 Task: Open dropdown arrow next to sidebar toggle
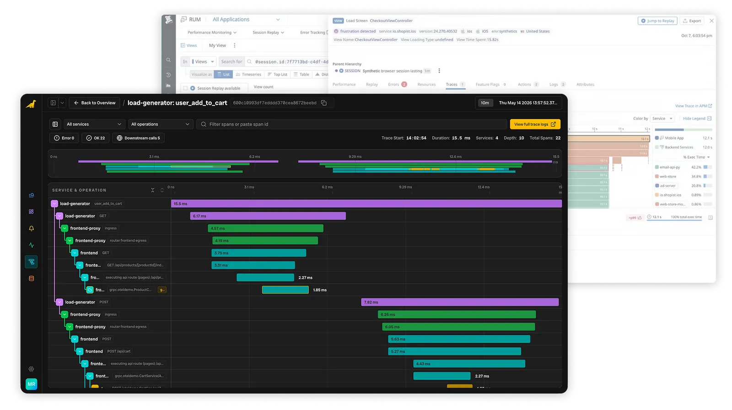pyautogui.click(x=62, y=103)
